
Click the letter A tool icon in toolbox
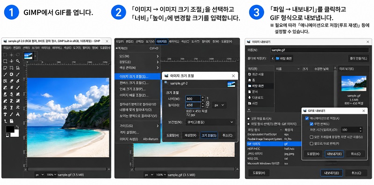tap(18, 114)
